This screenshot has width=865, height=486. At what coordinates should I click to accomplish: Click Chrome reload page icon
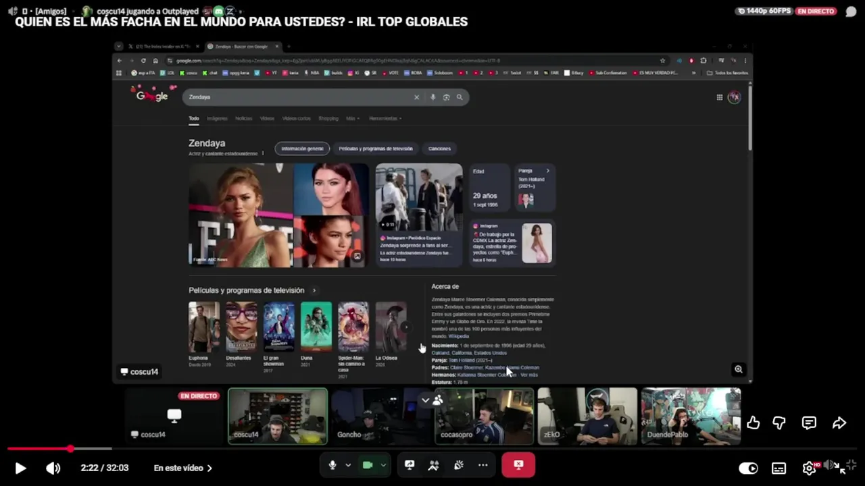[143, 61]
